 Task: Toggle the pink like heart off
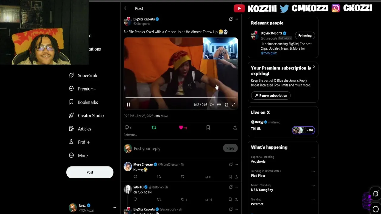pos(181,128)
